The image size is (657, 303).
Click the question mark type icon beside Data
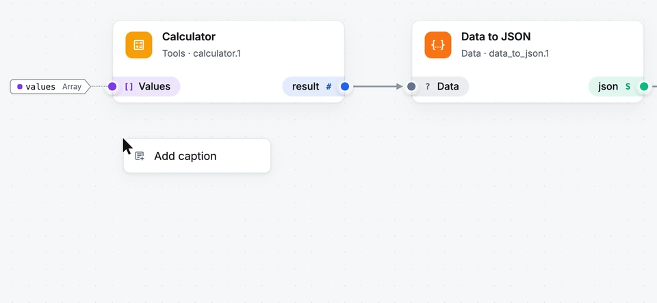click(427, 87)
